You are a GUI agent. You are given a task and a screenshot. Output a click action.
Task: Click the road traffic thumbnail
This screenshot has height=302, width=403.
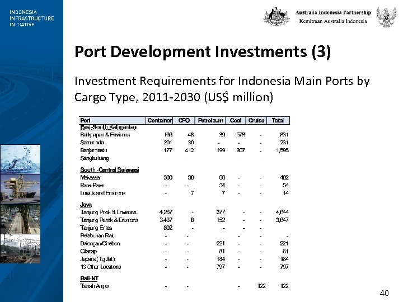(x=20, y=219)
